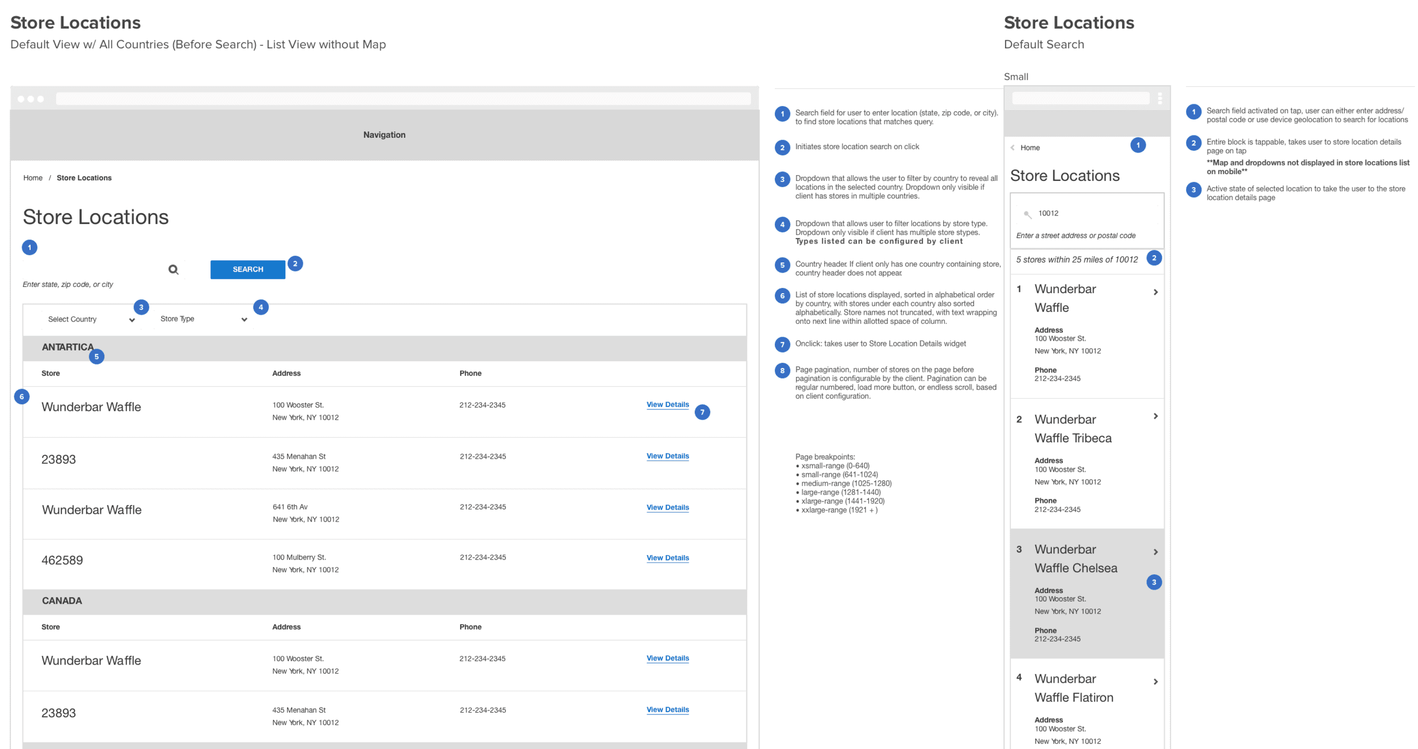View Details for the 641 6th Av store
Image resolution: width=1418 pixels, height=749 pixels.
pos(668,507)
